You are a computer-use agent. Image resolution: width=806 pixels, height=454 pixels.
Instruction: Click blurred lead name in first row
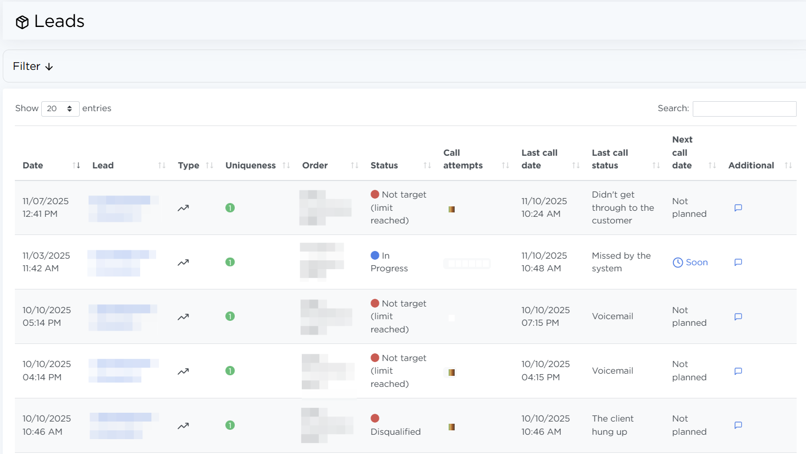pyautogui.click(x=123, y=208)
